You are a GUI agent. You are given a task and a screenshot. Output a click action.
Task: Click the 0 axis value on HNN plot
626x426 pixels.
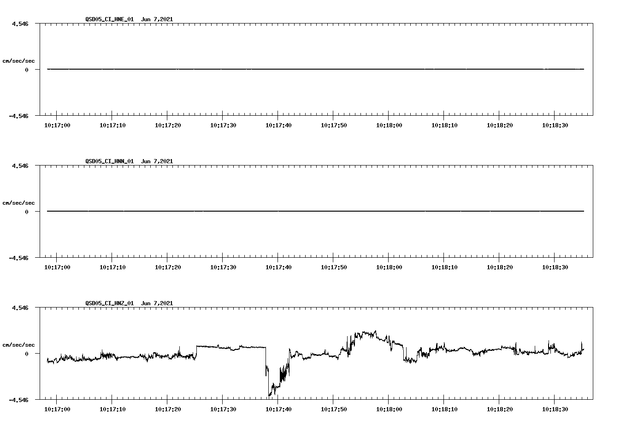pyautogui.click(x=27, y=212)
